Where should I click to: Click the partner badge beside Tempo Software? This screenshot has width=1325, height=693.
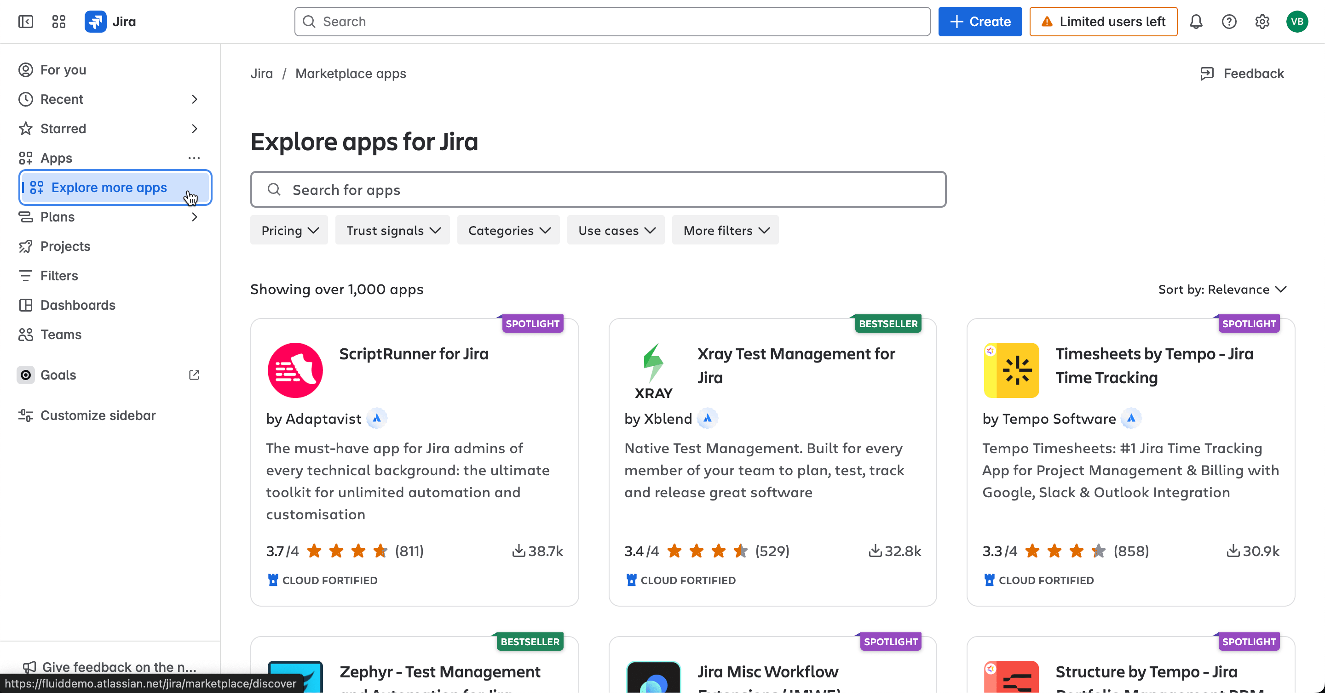(x=1131, y=418)
